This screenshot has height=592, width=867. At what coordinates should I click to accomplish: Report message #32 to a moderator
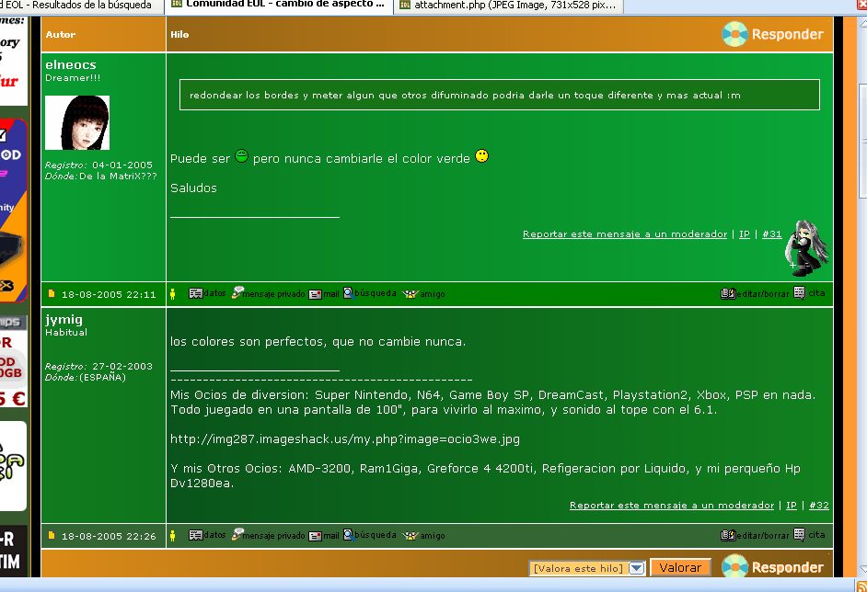coord(672,506)
